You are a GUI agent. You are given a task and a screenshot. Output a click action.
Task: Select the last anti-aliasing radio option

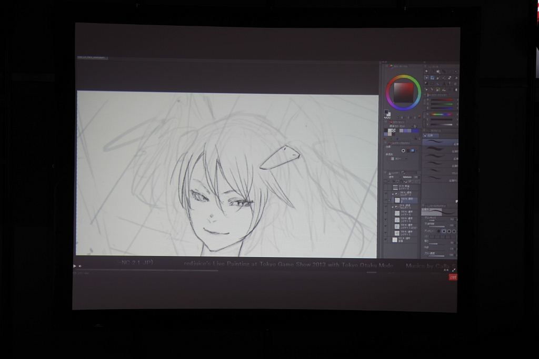[454, 231]
